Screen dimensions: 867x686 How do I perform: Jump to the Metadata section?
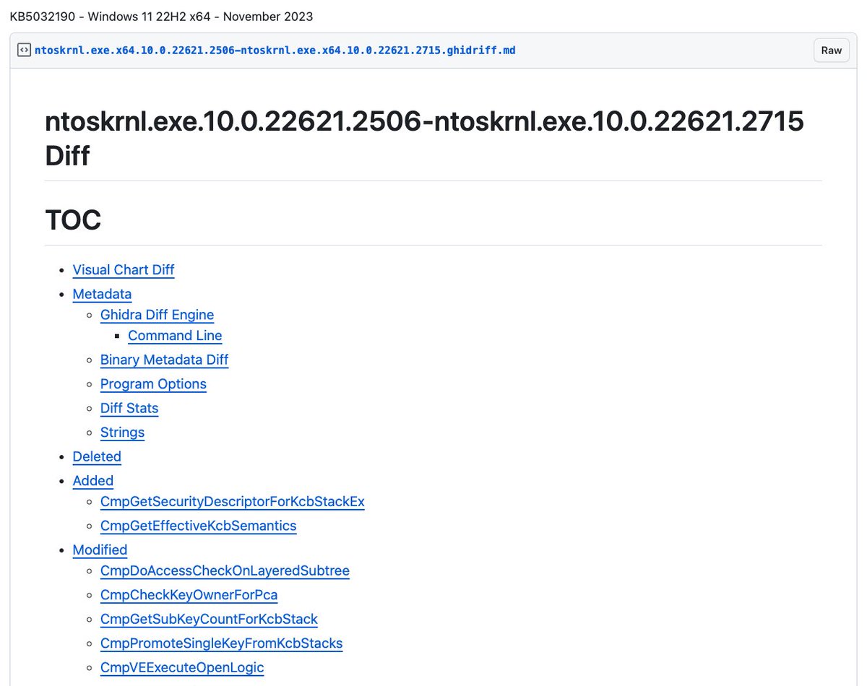click(102, 294)
